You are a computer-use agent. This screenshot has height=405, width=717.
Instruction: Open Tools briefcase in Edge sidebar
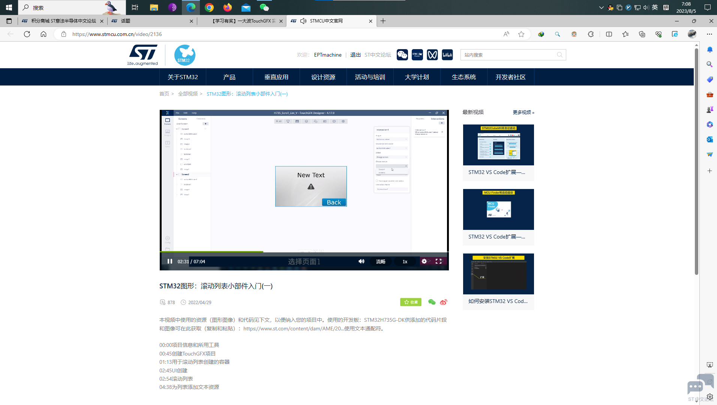click(x=710, y=94)
